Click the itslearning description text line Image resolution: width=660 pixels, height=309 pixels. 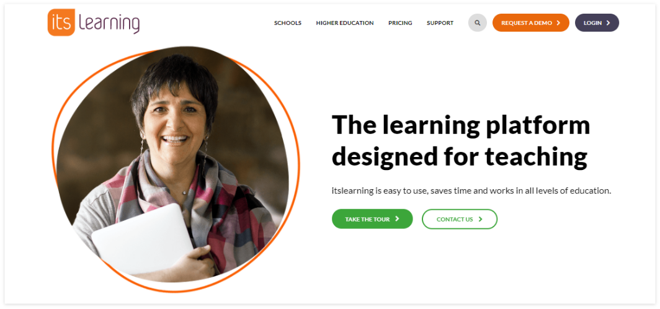pyautogui.click(x=471, y=190)
